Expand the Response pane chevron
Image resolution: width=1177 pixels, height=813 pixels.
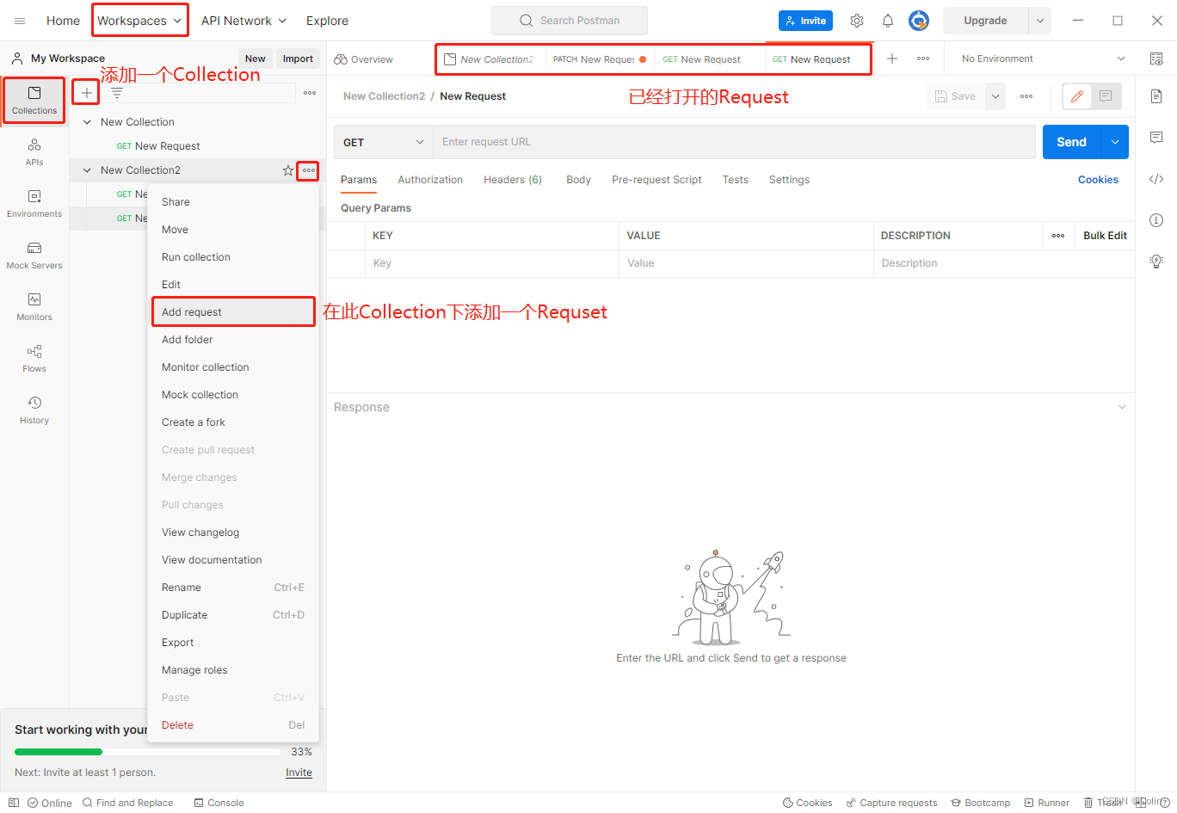(x=1122, y=407)
